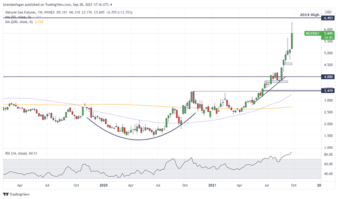Click the latest tall green weekly candle
Screen dimensions: 338x199
point(292,41)
